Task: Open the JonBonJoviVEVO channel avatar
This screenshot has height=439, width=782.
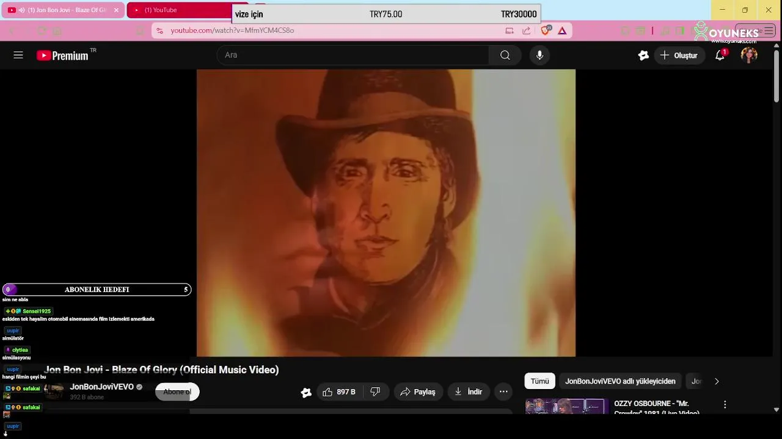Action: (x=54, y=391)
